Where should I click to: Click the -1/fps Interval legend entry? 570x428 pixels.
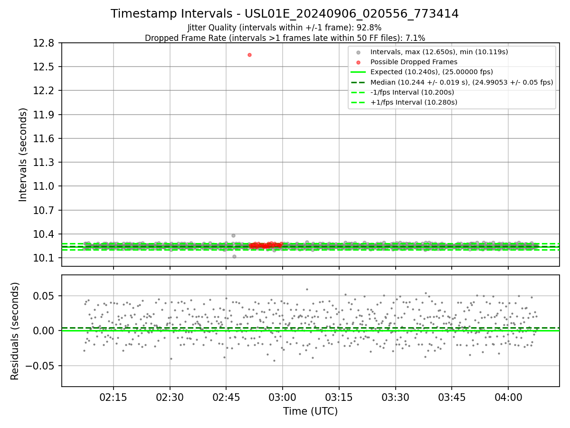tap(402, 92)
